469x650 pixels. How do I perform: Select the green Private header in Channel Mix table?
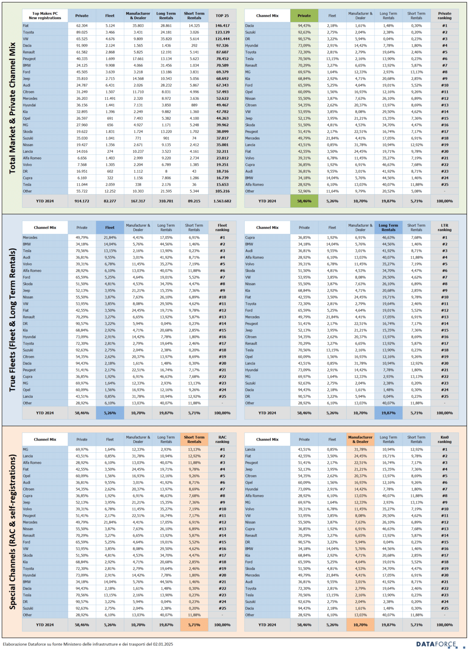tap(304, 16)
